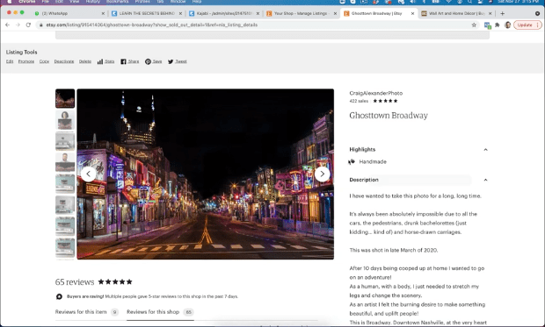The image size is (545, 327).
Task: Close the Ghosttown Broadway tab
Action: point(412,13)
